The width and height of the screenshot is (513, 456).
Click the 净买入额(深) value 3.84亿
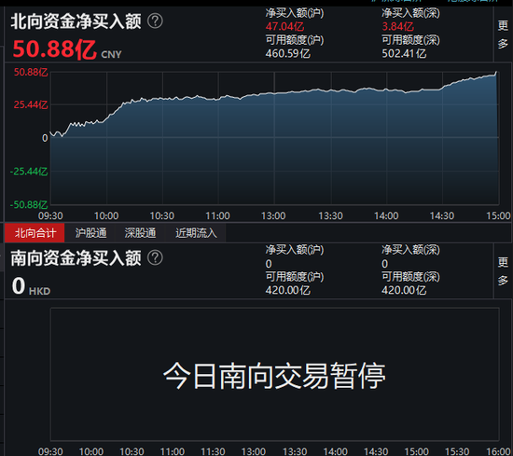click(398, 26)
